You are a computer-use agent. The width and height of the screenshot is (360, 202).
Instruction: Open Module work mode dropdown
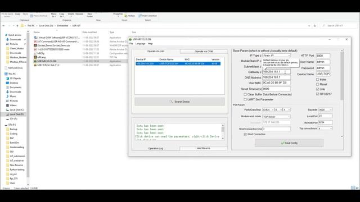click(x=277, y=117)
